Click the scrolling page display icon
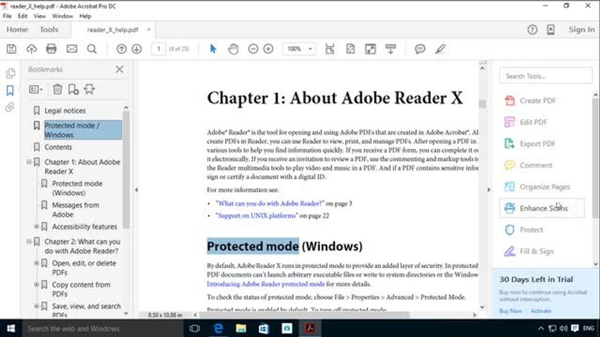Viewport: 600px width, 337px height. click(330, 49)
